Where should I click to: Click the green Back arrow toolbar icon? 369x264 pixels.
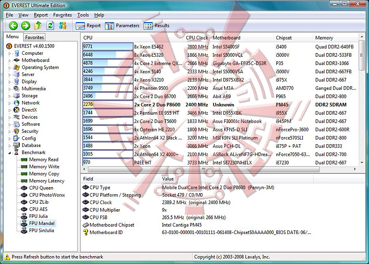pos(13,26)
